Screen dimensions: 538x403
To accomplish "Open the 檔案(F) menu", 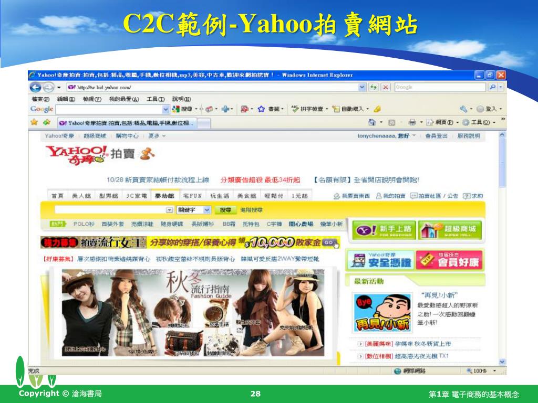I will 40,99.
